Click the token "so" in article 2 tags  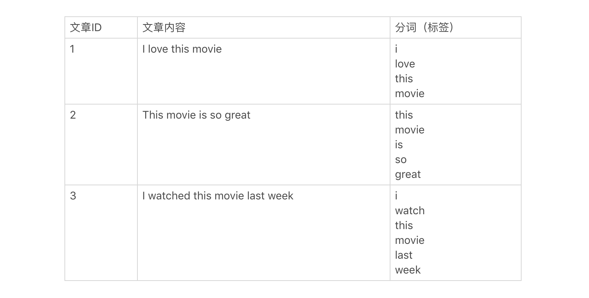point(401,159)
